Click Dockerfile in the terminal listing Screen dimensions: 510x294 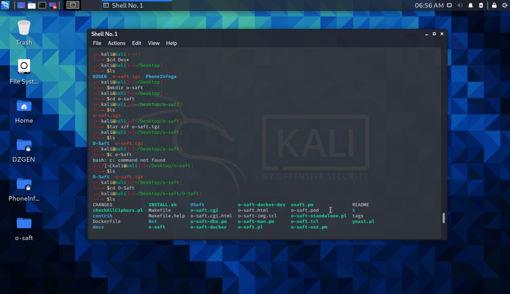click(107, 221)
